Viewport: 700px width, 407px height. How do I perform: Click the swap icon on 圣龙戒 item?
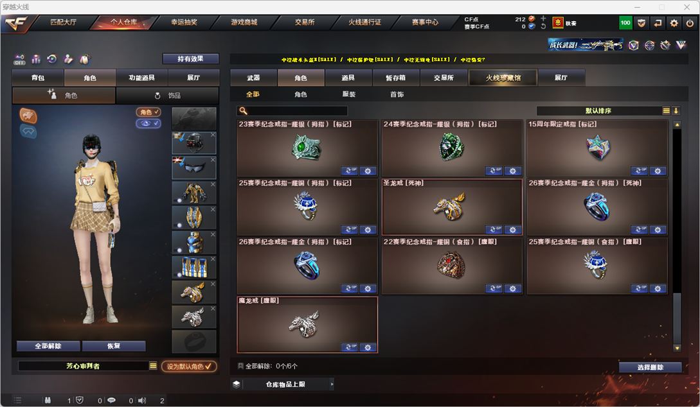(x=494, y=230)
